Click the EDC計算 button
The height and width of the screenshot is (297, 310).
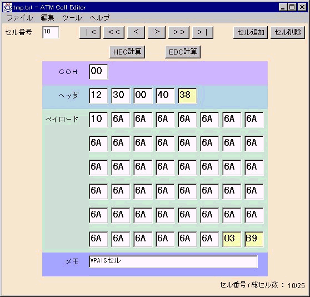[x=183, y=52]
